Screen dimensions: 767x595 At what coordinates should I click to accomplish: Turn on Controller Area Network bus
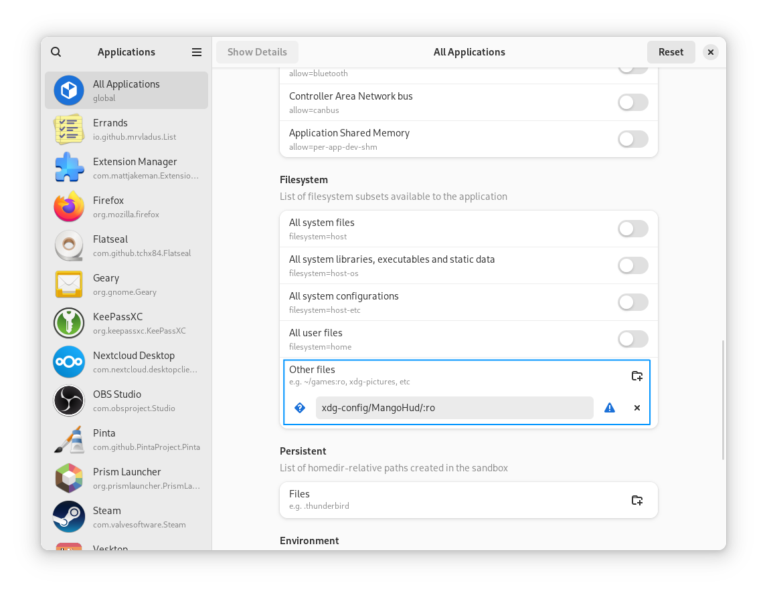click(x=632, y=102)
